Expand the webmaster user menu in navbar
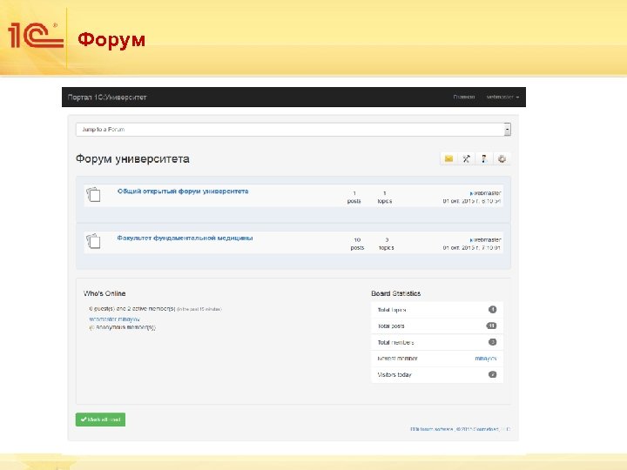This screenshot has height=470, width=627. coord(502,97)
